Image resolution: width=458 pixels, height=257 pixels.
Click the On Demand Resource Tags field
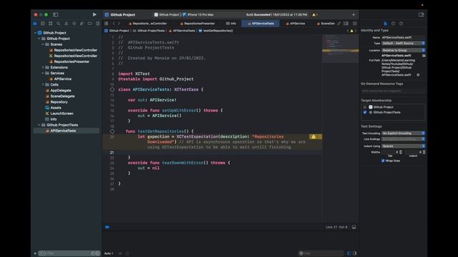[393, 91]
